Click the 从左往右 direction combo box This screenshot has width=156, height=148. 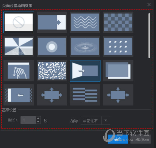click(x=95, y=120)
